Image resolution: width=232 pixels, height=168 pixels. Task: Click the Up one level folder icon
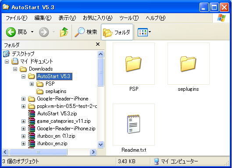click(x=64, y=32)
